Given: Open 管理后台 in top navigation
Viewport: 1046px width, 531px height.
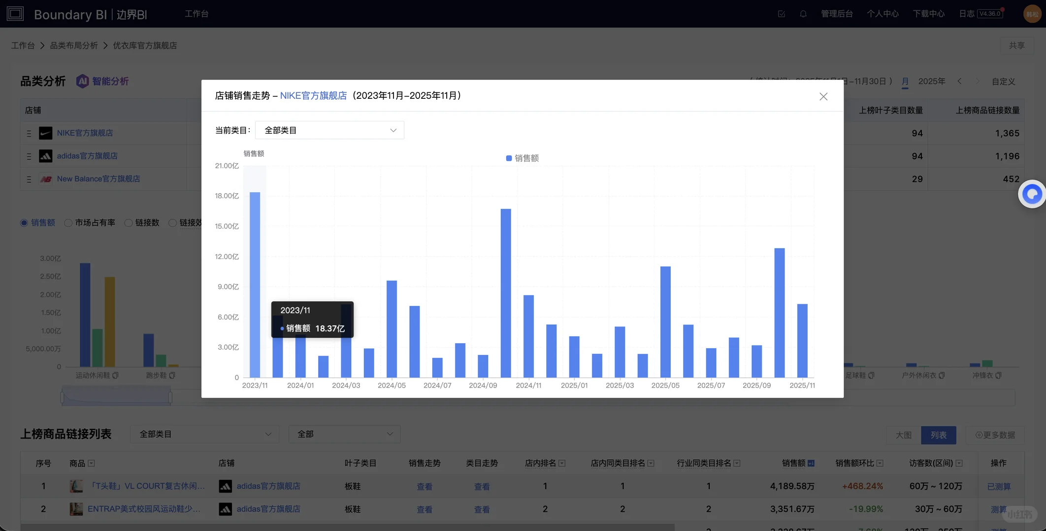Looking at the screenshot, I should click(836, 14).
